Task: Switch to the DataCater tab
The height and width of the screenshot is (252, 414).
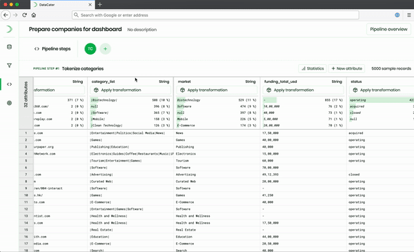Action: 62,5
